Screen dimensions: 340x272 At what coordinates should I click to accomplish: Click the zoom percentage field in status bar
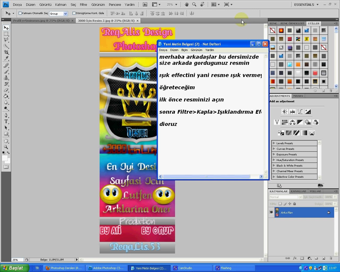(x=18, y=260)
